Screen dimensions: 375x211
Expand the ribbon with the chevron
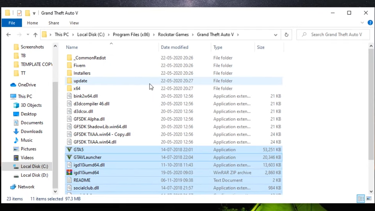coord(362,23)
